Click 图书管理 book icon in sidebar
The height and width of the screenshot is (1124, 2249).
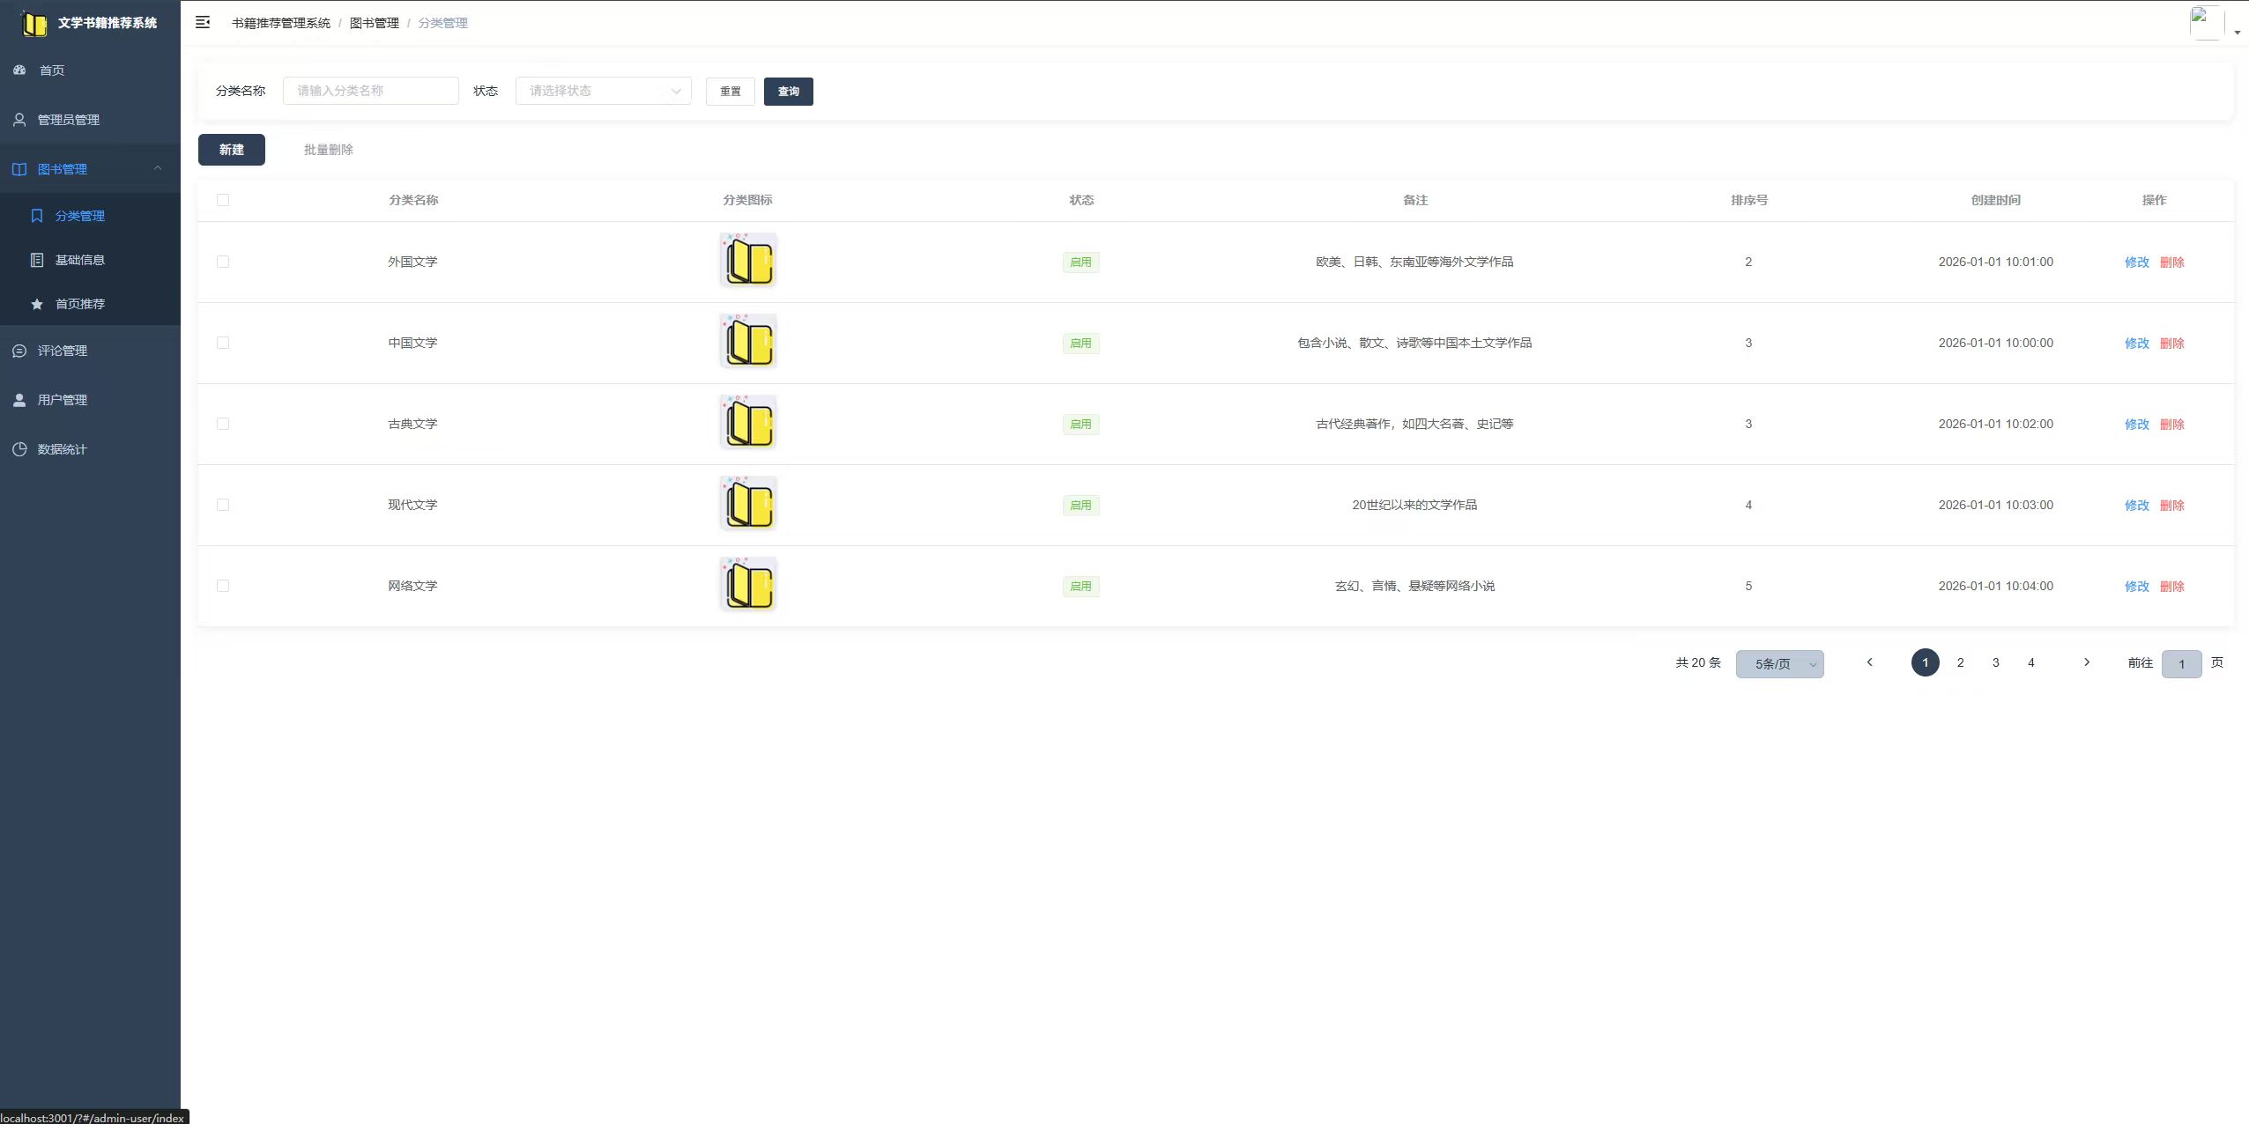(19, 169)
